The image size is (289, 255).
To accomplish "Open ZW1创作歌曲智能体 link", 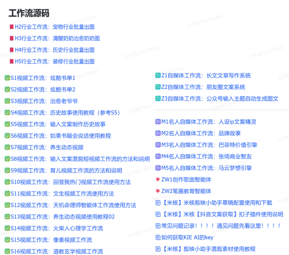I will (186, 179).
